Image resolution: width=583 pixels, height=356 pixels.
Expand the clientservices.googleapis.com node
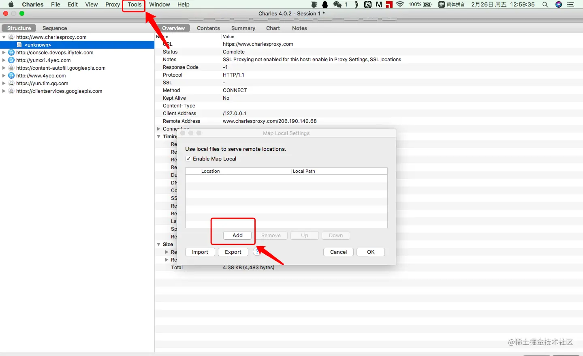tap(4, 91)
